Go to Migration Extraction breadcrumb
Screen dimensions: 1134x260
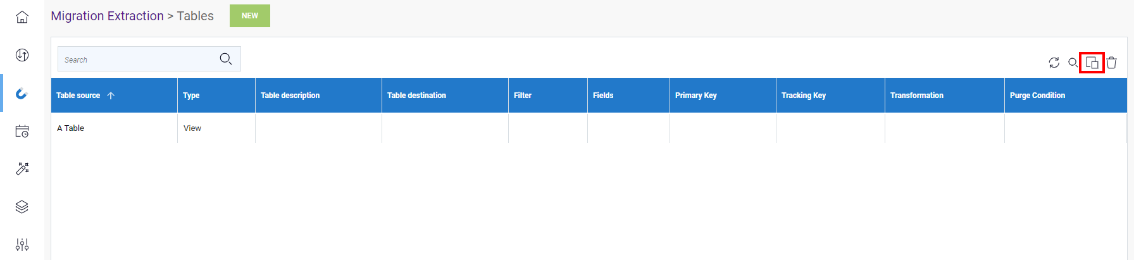(x=107, y=16)
